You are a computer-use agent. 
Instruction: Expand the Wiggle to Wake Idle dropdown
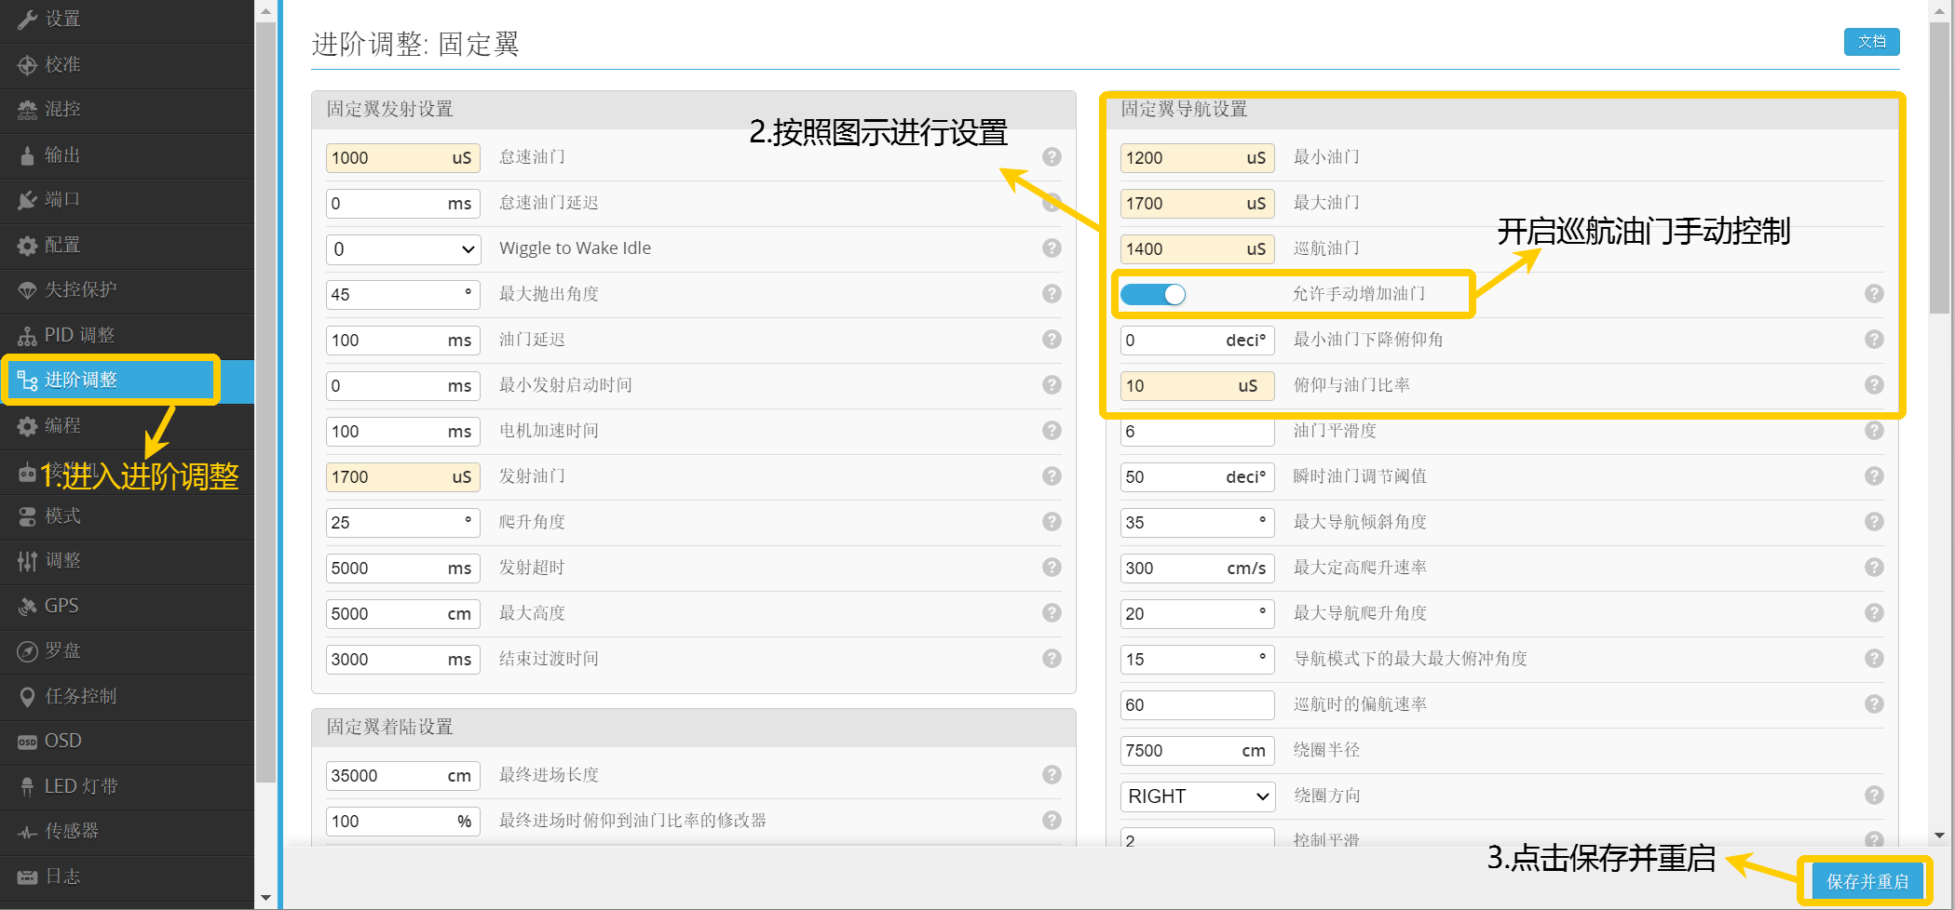(x=402, y=249)
